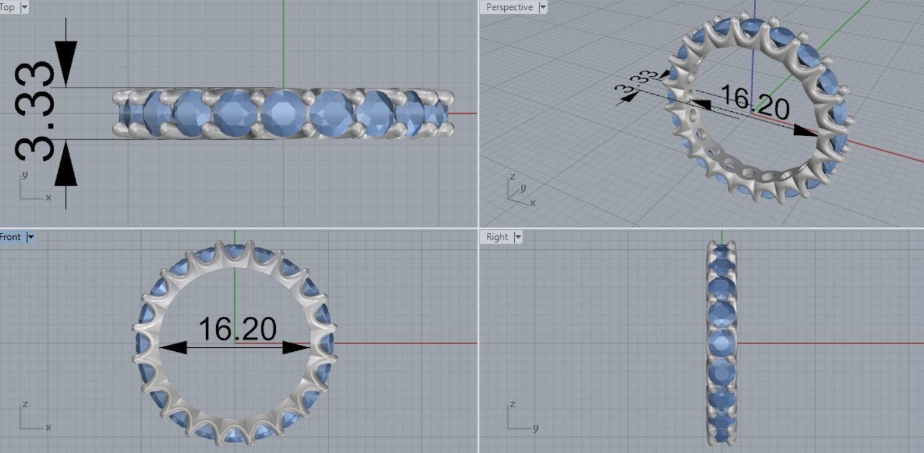Viewport: 924px width, 453px height.
Task: Click the xyz axis icon in Perspective viewport
Action: coord(520,191)
